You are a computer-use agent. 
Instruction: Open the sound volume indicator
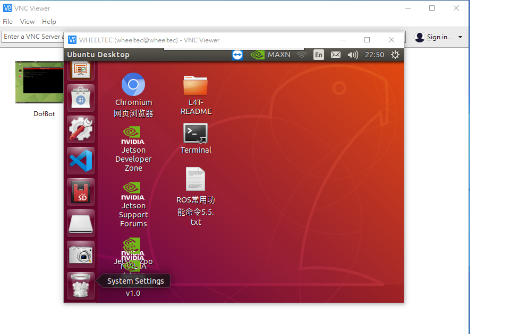(353, 55)
